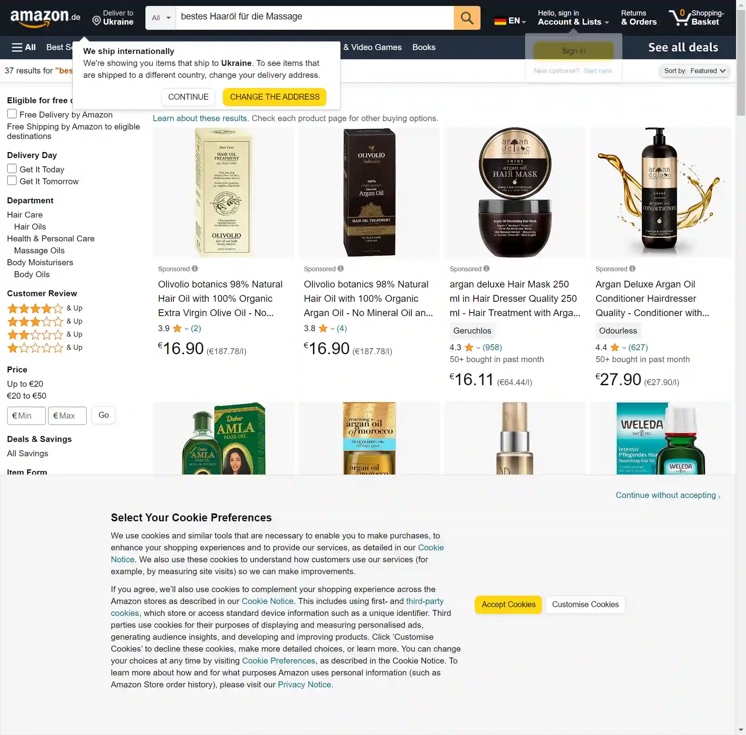Check the Get It Today option
The width and height of the screenshot is (746, 735).
[12, 169]
